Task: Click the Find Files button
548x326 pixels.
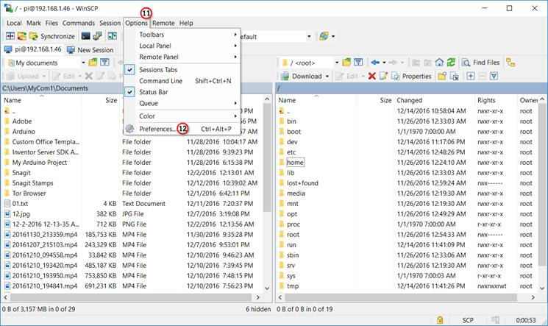Action: pos(481,63)
